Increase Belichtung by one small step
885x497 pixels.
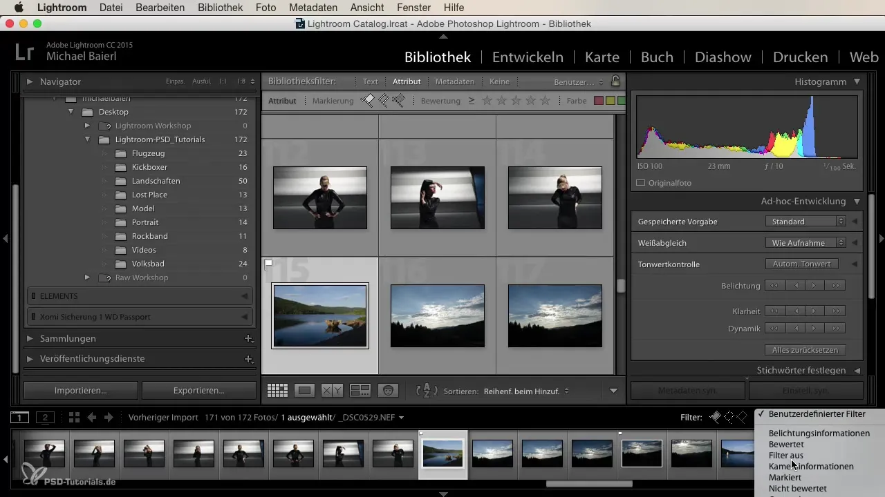[x=814, y=286]
